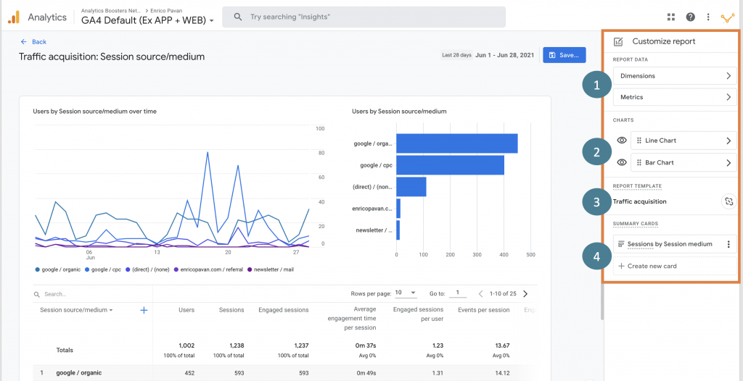Expand the Dimensions settings
The width and height of the screenshot is (743, 381).
pyautogui.click(x=675, y=76)
